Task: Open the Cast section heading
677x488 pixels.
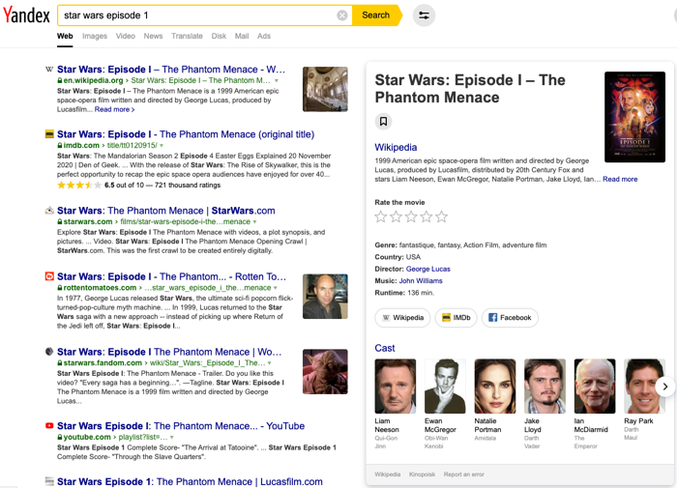Action: [x=385, y=348]
